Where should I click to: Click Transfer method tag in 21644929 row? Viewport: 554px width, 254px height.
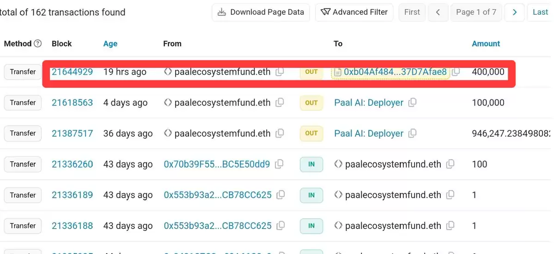point(23,72)
